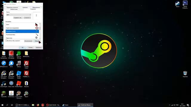Confirm the Mouse Properties dialog with OK
This screenshot has width=191, height=107.
[23, 48]
